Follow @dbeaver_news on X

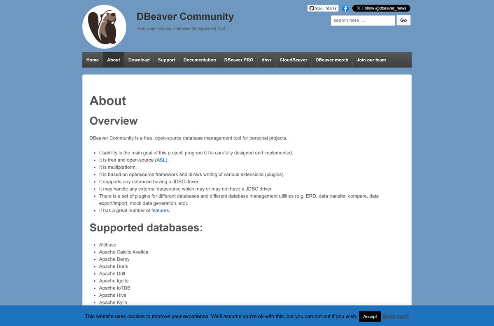(381, 8)
